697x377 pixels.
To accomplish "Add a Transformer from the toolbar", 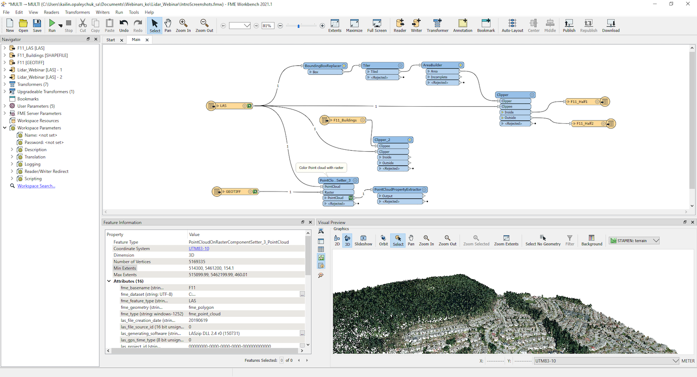I will (437, 26).
